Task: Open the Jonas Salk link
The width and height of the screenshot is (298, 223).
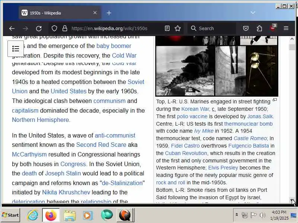Action: pyautogui.click(x=260, y=116)
